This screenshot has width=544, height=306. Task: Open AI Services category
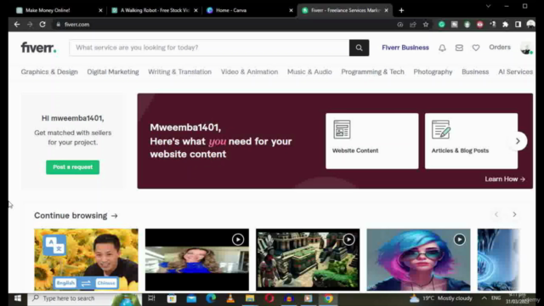[516, 71]
